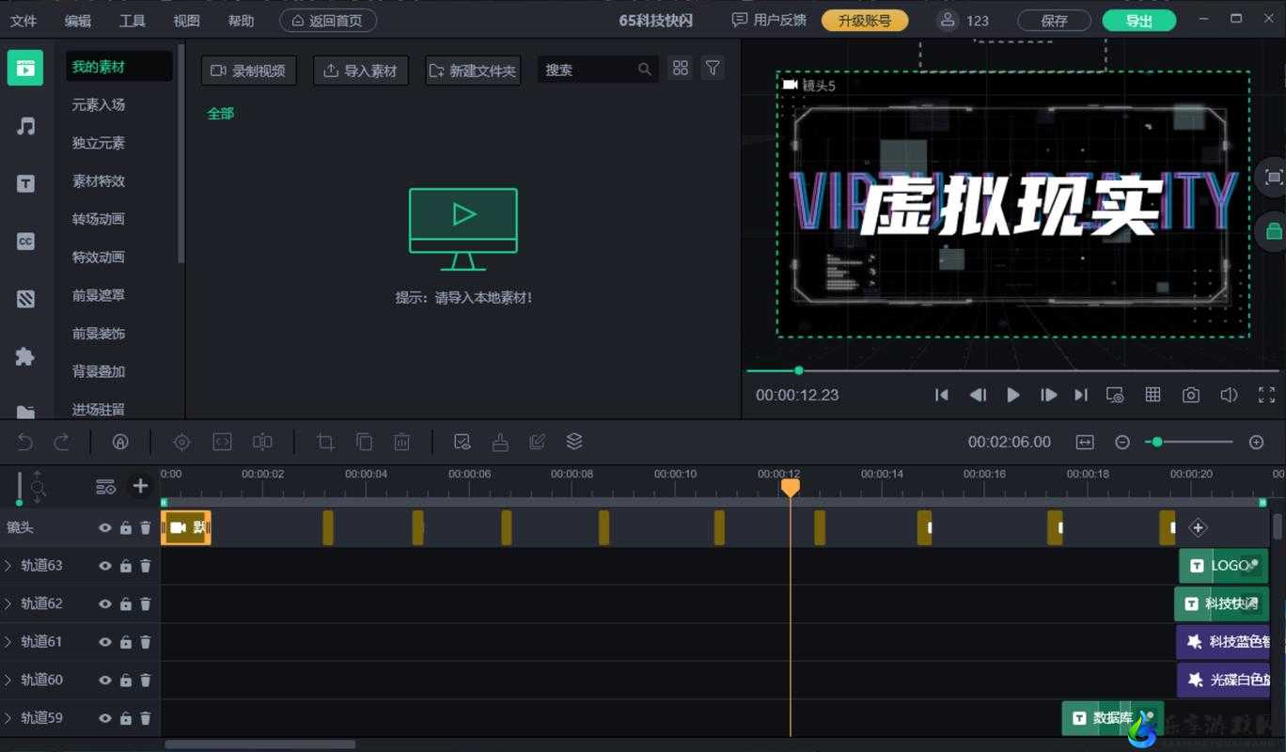Click the 保存 save button
1286x752 pixels.
[x=1054, y=20]
